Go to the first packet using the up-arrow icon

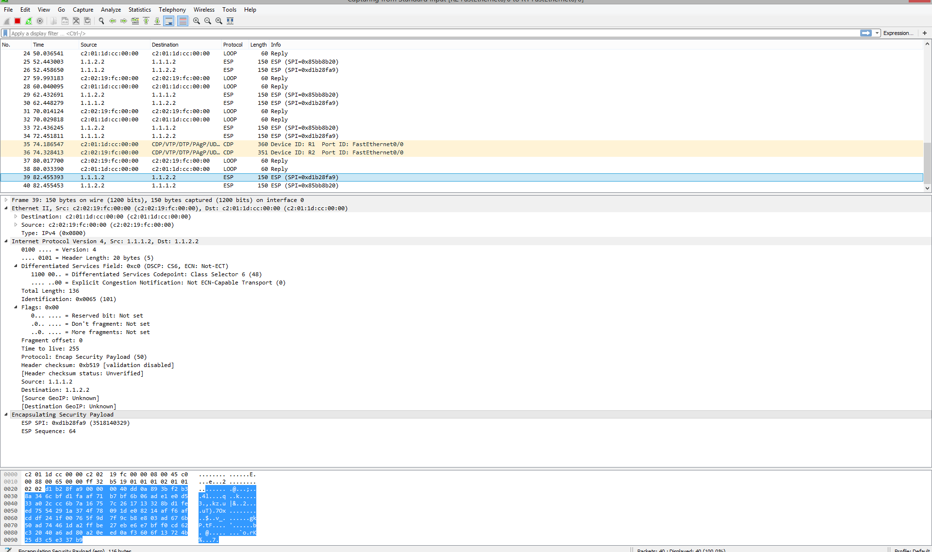146,21
